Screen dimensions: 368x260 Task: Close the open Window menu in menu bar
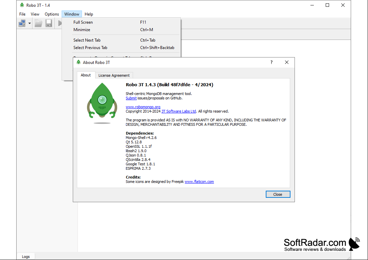[x=71, y=14]
